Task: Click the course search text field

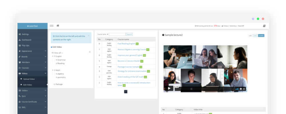Action: 117,34
